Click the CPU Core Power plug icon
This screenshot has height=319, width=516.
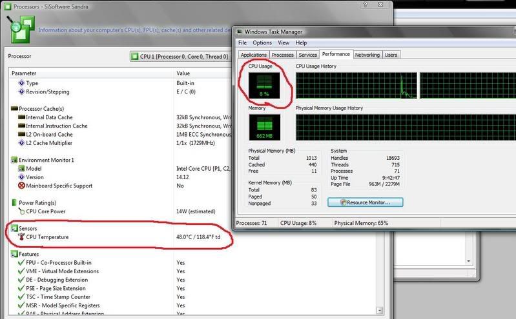(21, 211)
